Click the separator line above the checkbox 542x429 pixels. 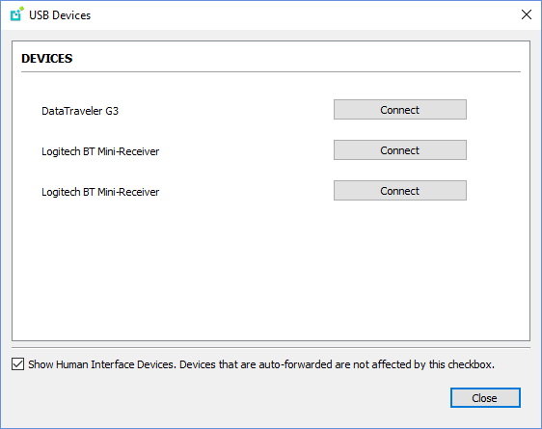(271, 347)
